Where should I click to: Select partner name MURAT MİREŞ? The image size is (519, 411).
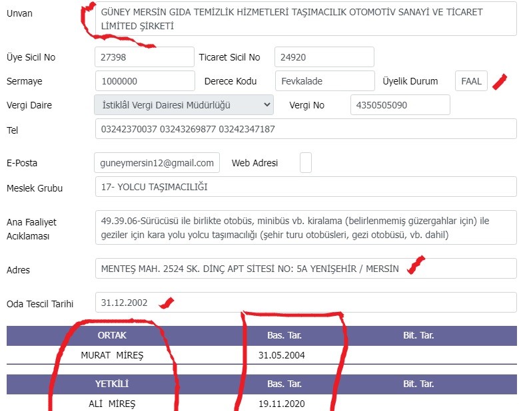(112, 355)
